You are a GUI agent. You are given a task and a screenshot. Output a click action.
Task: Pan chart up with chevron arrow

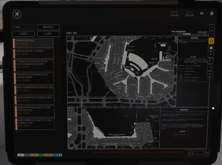pyautogui.click(x=210, y=54)
